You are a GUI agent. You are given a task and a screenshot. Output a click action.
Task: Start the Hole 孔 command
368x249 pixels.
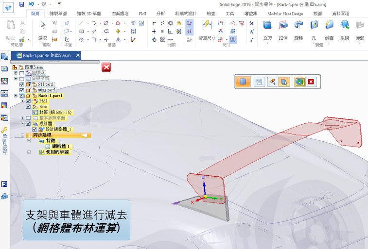[314, 30]
